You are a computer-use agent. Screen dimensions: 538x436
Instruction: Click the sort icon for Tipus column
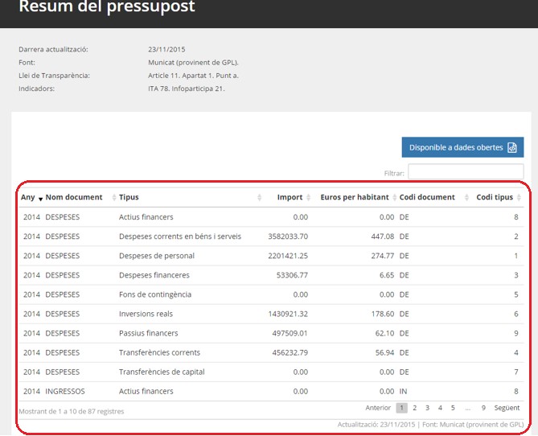tap(259, 198)
